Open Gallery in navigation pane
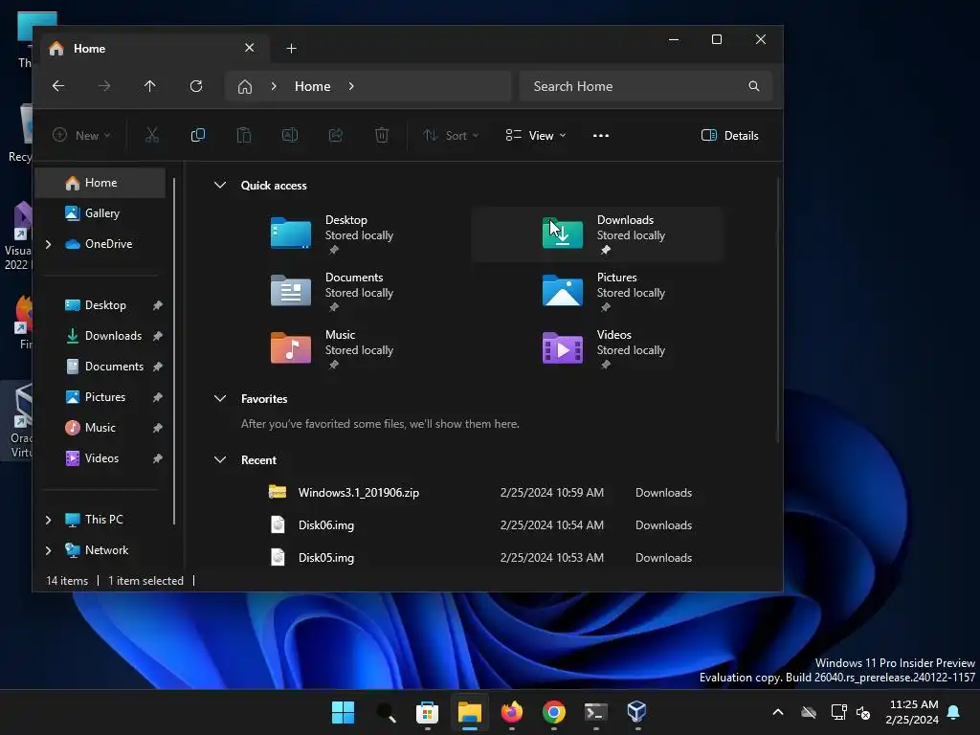Viewport: 980px width, 735px height. click(x=100, y=213)
